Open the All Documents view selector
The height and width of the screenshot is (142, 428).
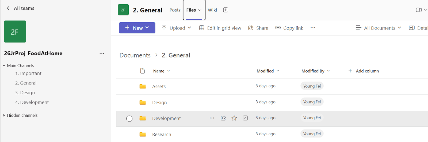379,28
